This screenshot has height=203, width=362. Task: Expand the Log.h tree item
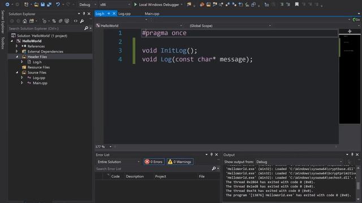click(22, 62)
